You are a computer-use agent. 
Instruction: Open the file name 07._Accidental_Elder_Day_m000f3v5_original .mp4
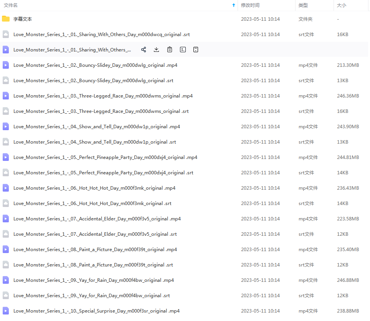[x=97, y=219]
